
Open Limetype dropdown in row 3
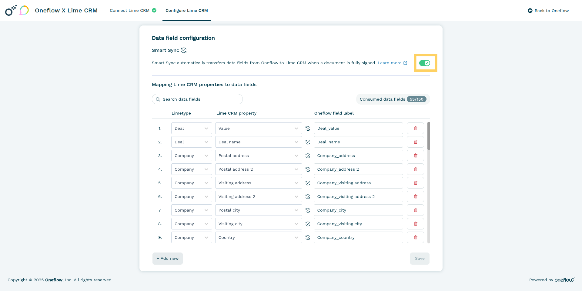pos(192,156)
